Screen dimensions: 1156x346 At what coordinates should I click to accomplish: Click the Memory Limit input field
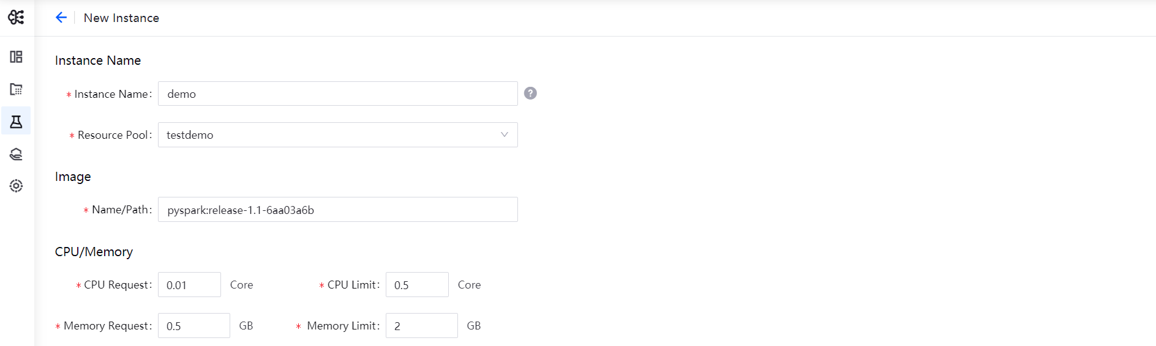click(421, 326)
